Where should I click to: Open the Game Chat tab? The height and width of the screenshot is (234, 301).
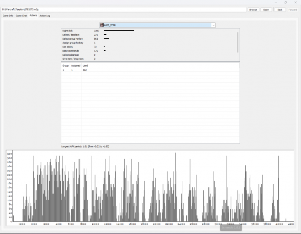click(x=21, y=16)
